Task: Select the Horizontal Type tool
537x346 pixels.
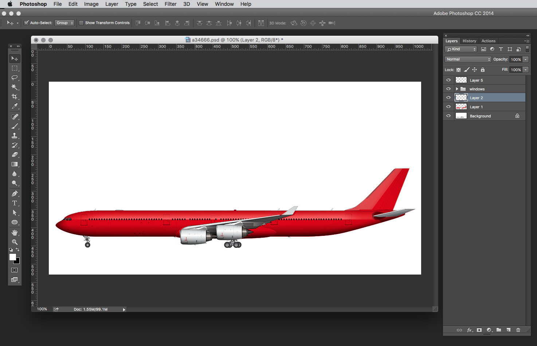Action: 15,203
